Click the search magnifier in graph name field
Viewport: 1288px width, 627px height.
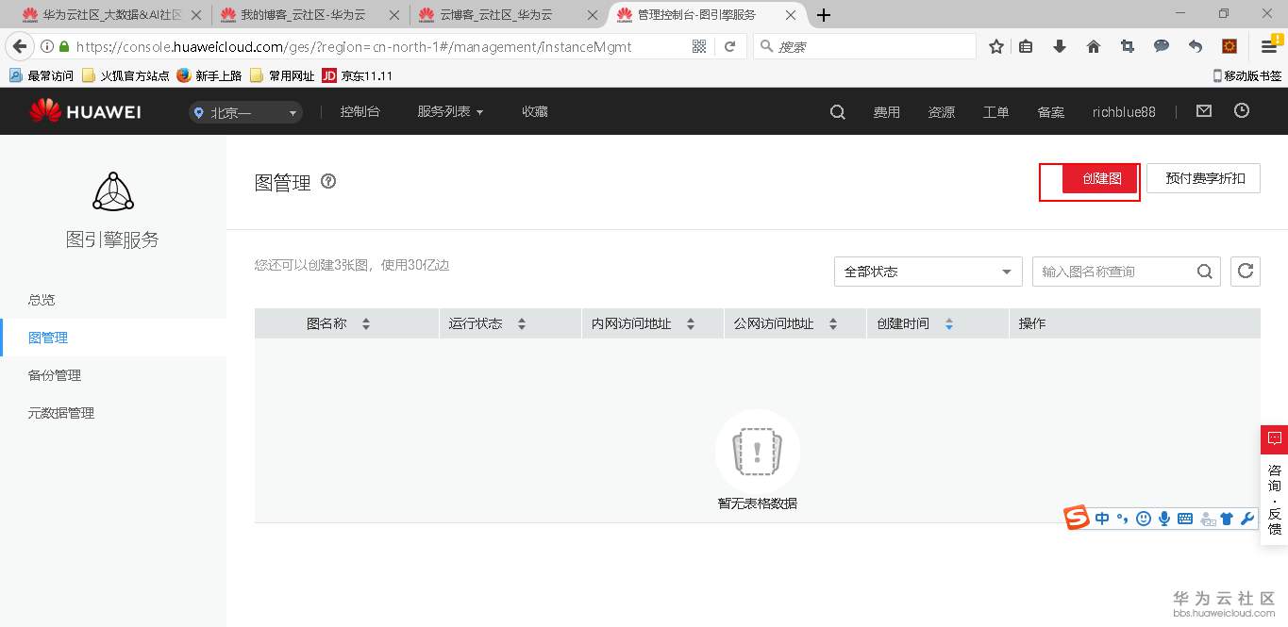1204,271
